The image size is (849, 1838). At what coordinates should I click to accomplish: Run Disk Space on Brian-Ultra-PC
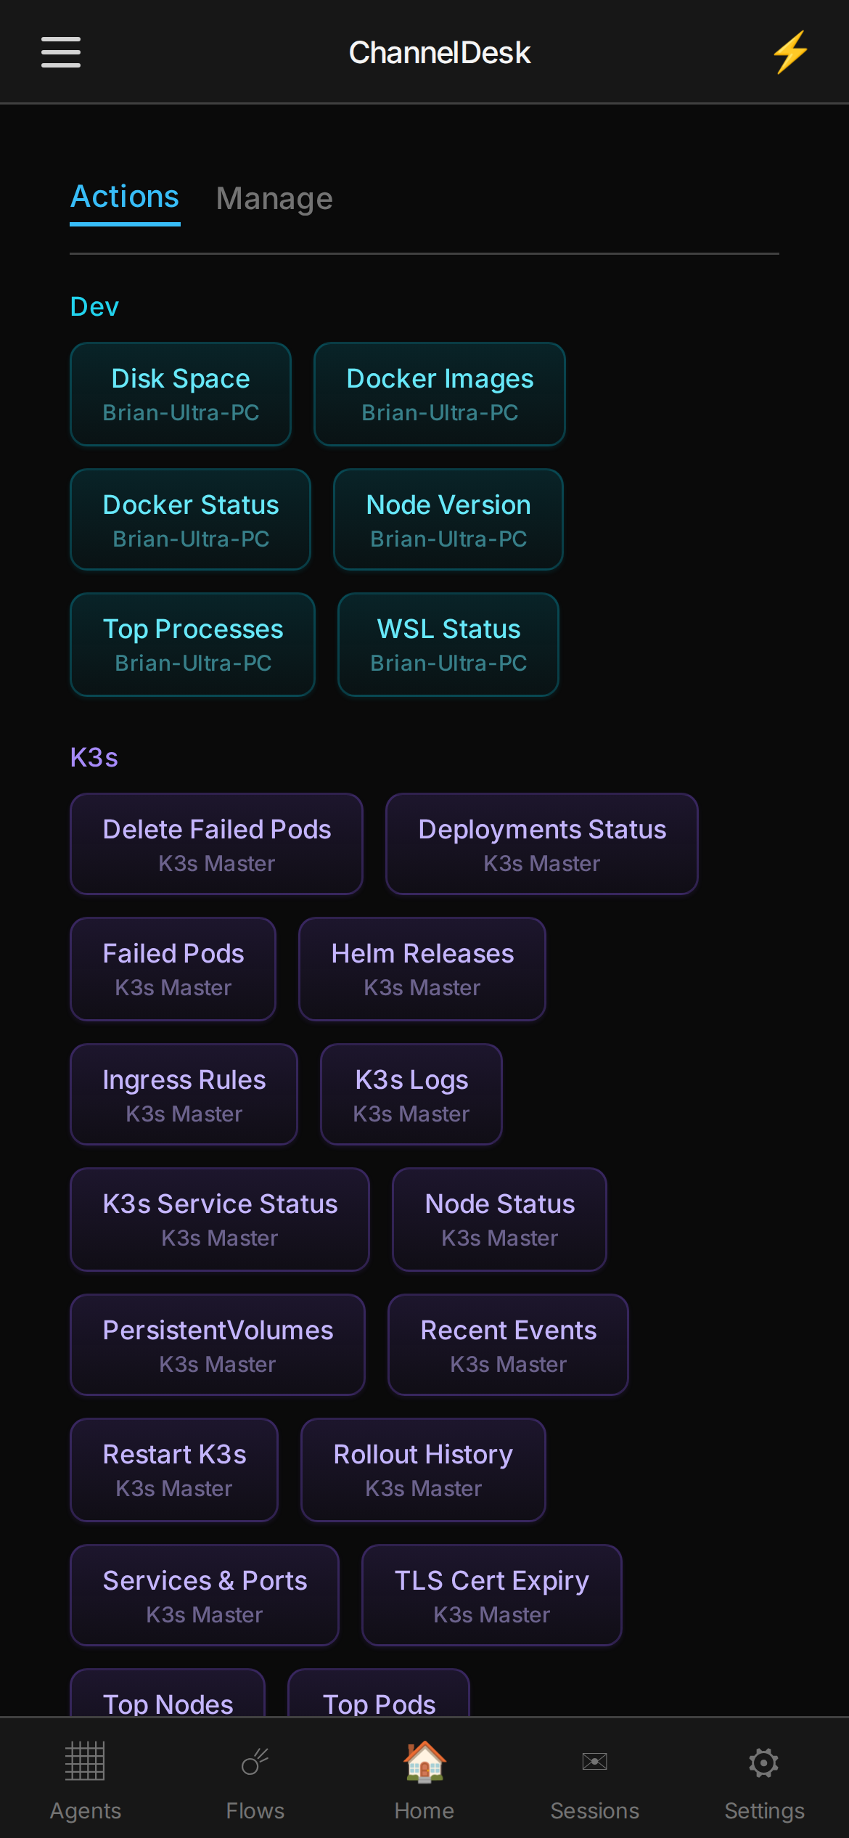pos(181,394)
